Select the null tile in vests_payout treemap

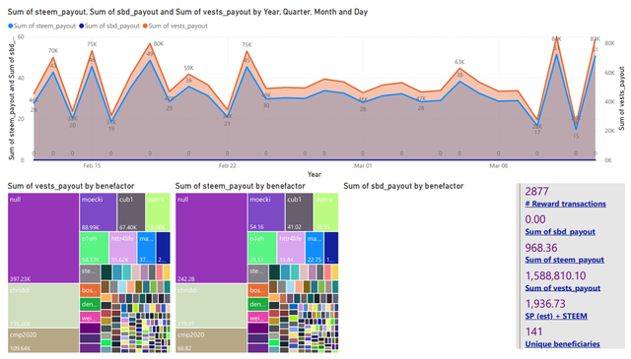(x=43, y=238)
